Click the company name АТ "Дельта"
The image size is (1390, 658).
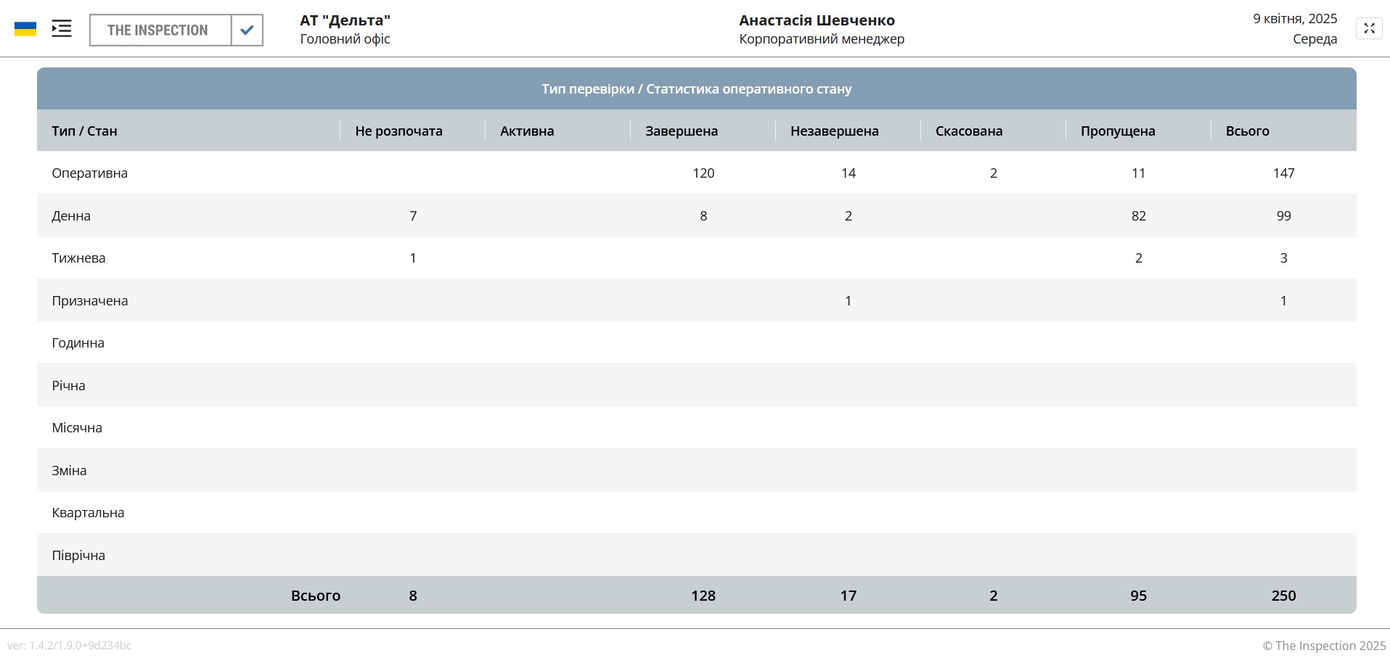point(344,20)
